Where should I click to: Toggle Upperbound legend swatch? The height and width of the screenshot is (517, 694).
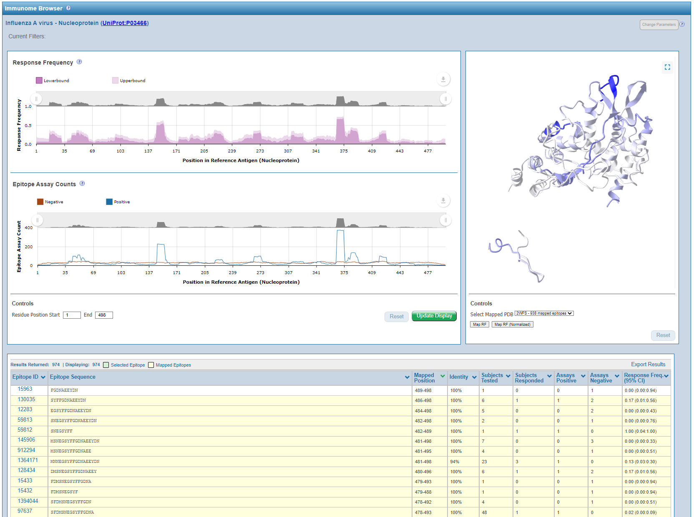[115, 80]
